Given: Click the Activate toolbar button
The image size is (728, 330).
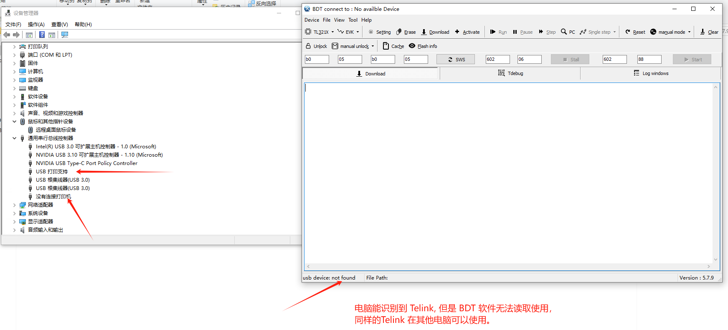Looking at the screenshot, I should [x=467, y=32].
